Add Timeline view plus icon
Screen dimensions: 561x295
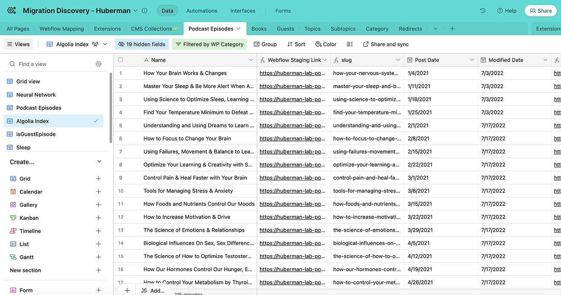99,231
